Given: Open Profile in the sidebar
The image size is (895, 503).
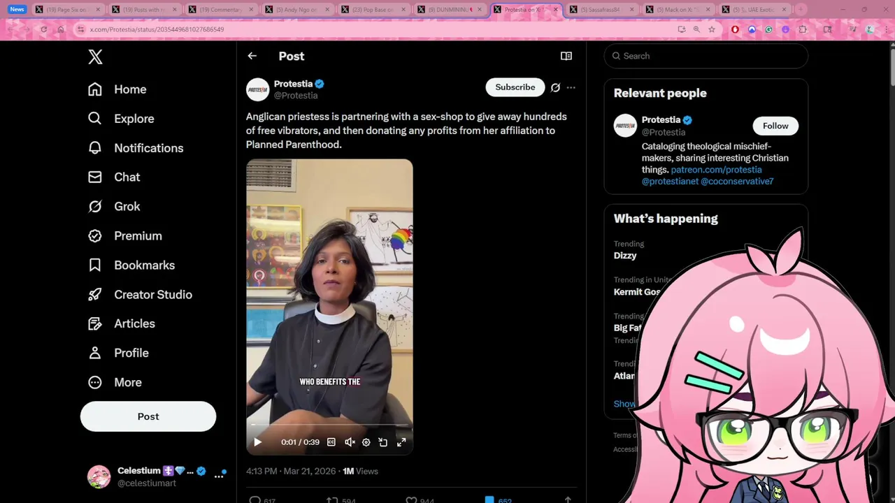Looking at the screenshot, I should (x=118, y=353).
